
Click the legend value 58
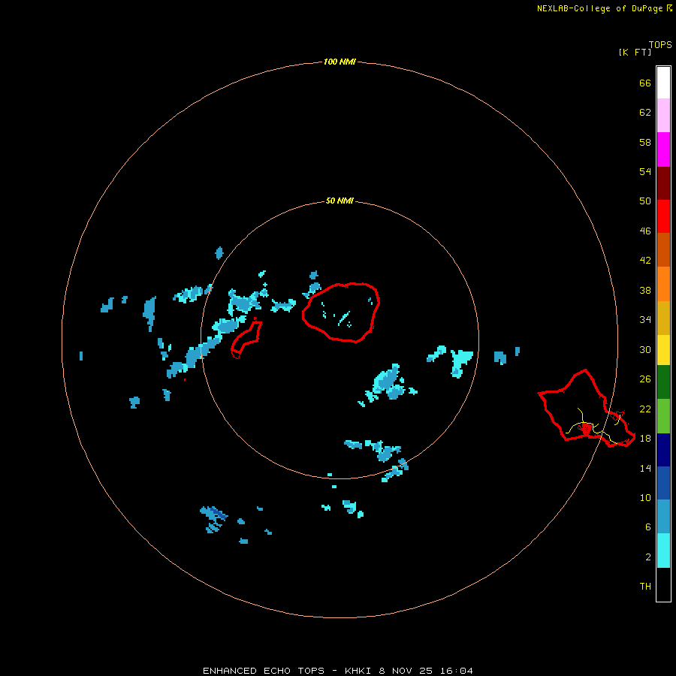click(x=645, y=142)
